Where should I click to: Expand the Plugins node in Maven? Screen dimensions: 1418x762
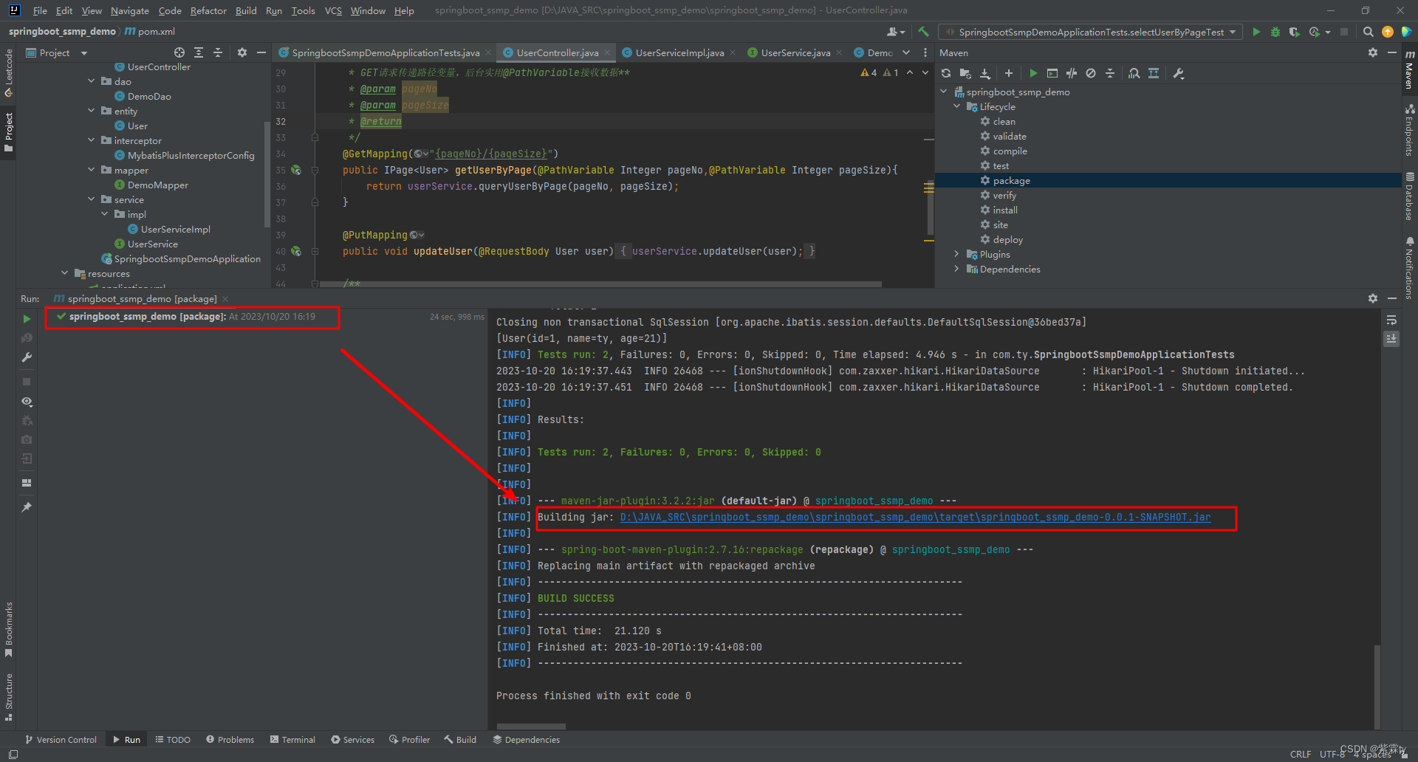click(x=957, y=254)
